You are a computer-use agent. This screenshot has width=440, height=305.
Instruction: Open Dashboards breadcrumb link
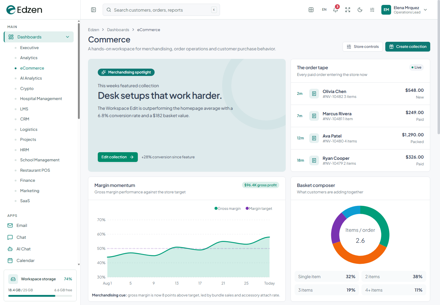click(118, 30)
